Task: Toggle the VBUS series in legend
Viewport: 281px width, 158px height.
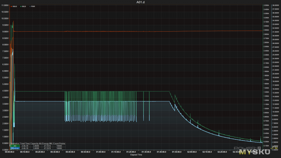Action: coord(14,6)
